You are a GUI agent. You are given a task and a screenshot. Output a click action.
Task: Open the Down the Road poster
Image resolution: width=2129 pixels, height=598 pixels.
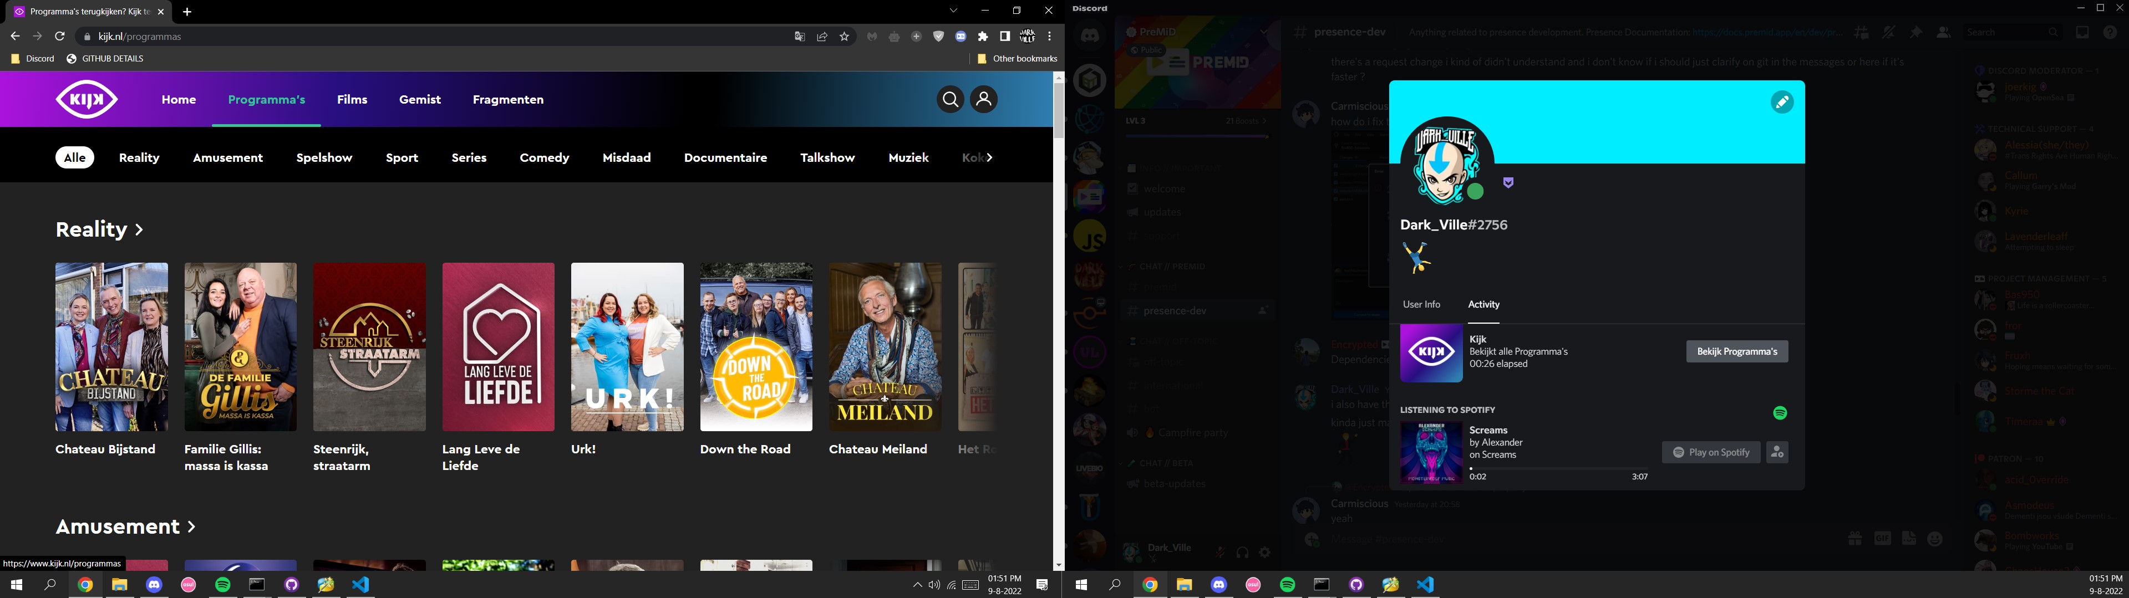[x=756, y=347]
